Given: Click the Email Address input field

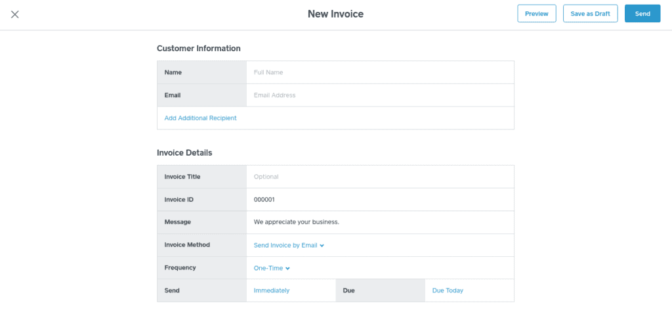Looking at the screenshot, I should [379, 95].
